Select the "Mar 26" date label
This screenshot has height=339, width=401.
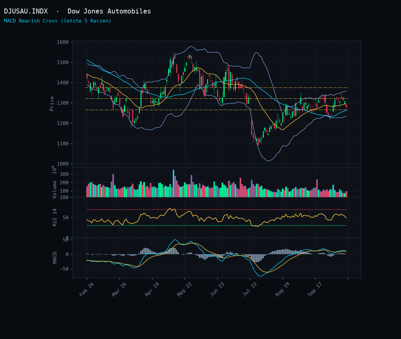coord(119,290)
